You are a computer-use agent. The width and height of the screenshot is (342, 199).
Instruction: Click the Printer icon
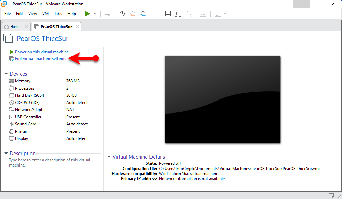pyautogui.click(x=12, y=131)
